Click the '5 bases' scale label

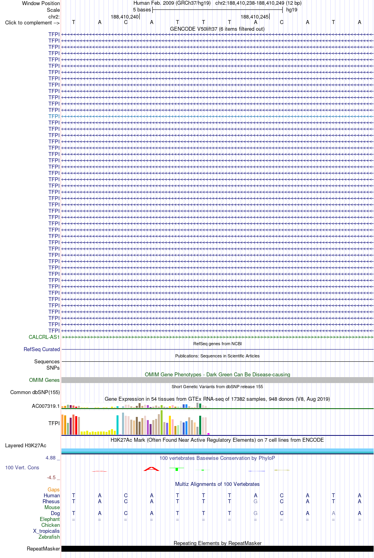(x=142, y=9)
